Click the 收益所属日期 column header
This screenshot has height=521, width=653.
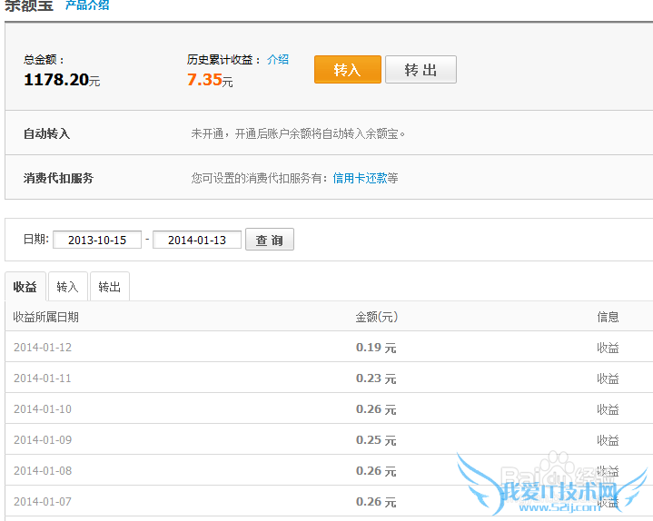[x=45, y=317]
